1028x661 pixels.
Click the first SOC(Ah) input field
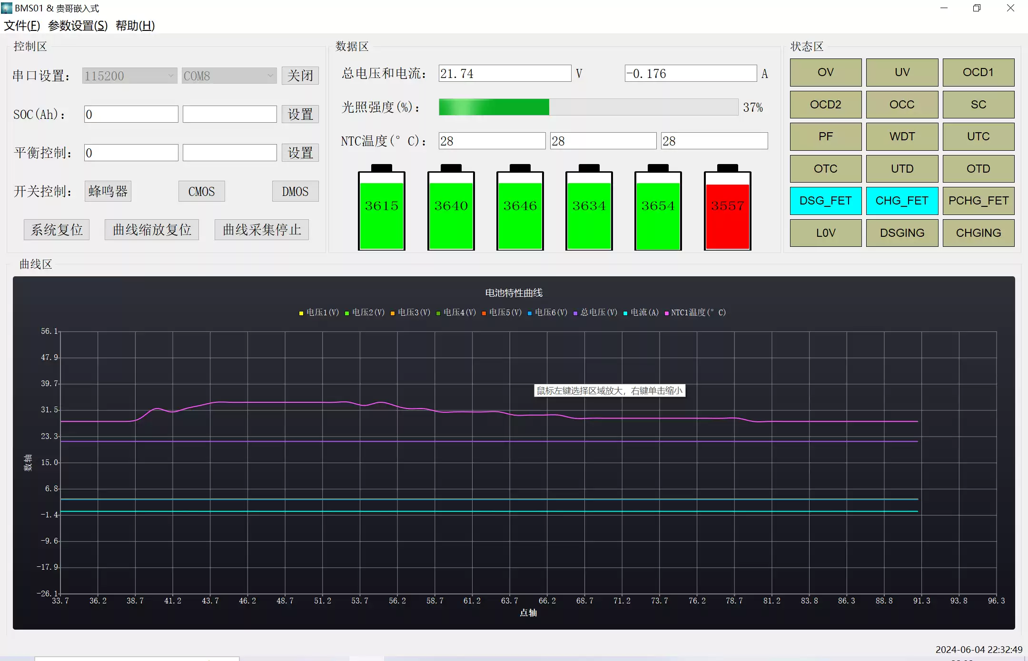131,114
